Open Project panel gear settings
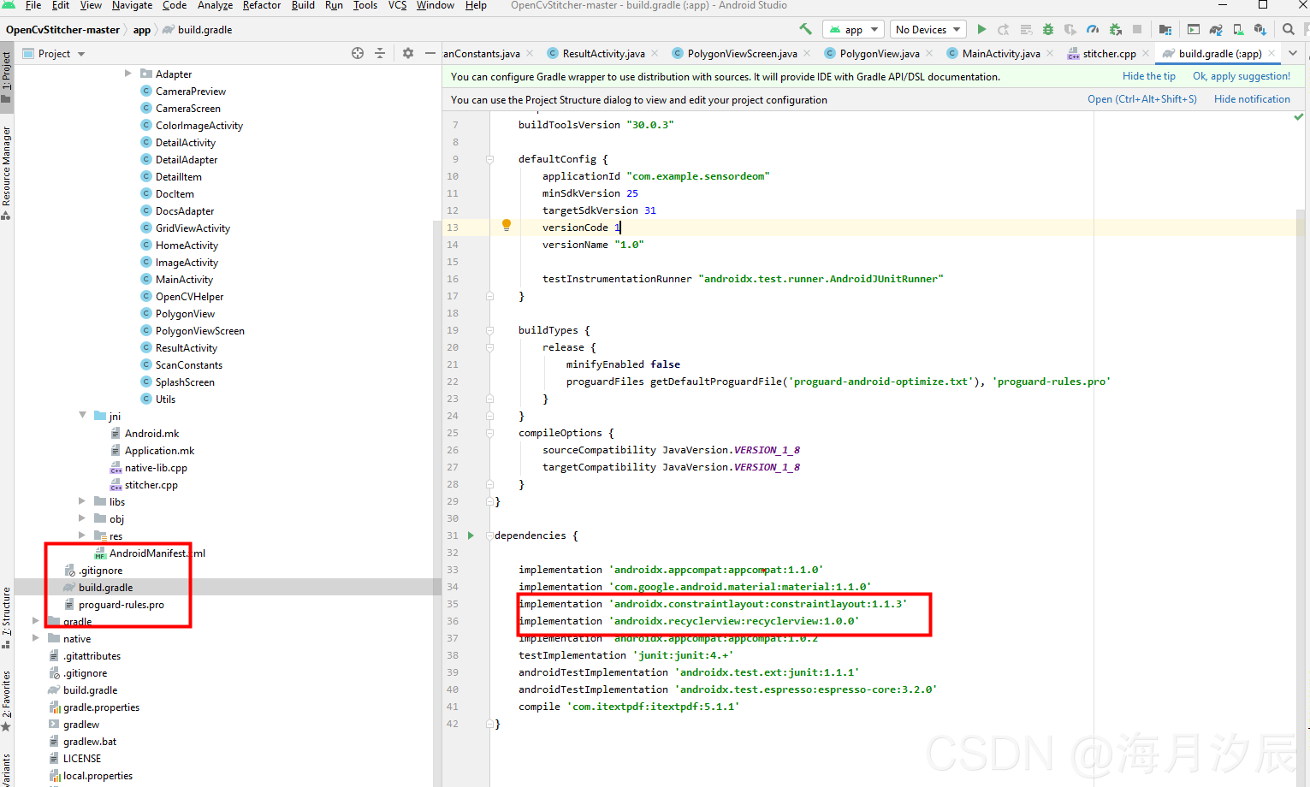The image size is (1310, 787). click(408, 53)
